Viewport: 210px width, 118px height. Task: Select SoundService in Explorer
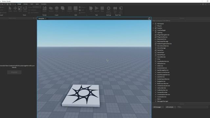coord(161,57)
